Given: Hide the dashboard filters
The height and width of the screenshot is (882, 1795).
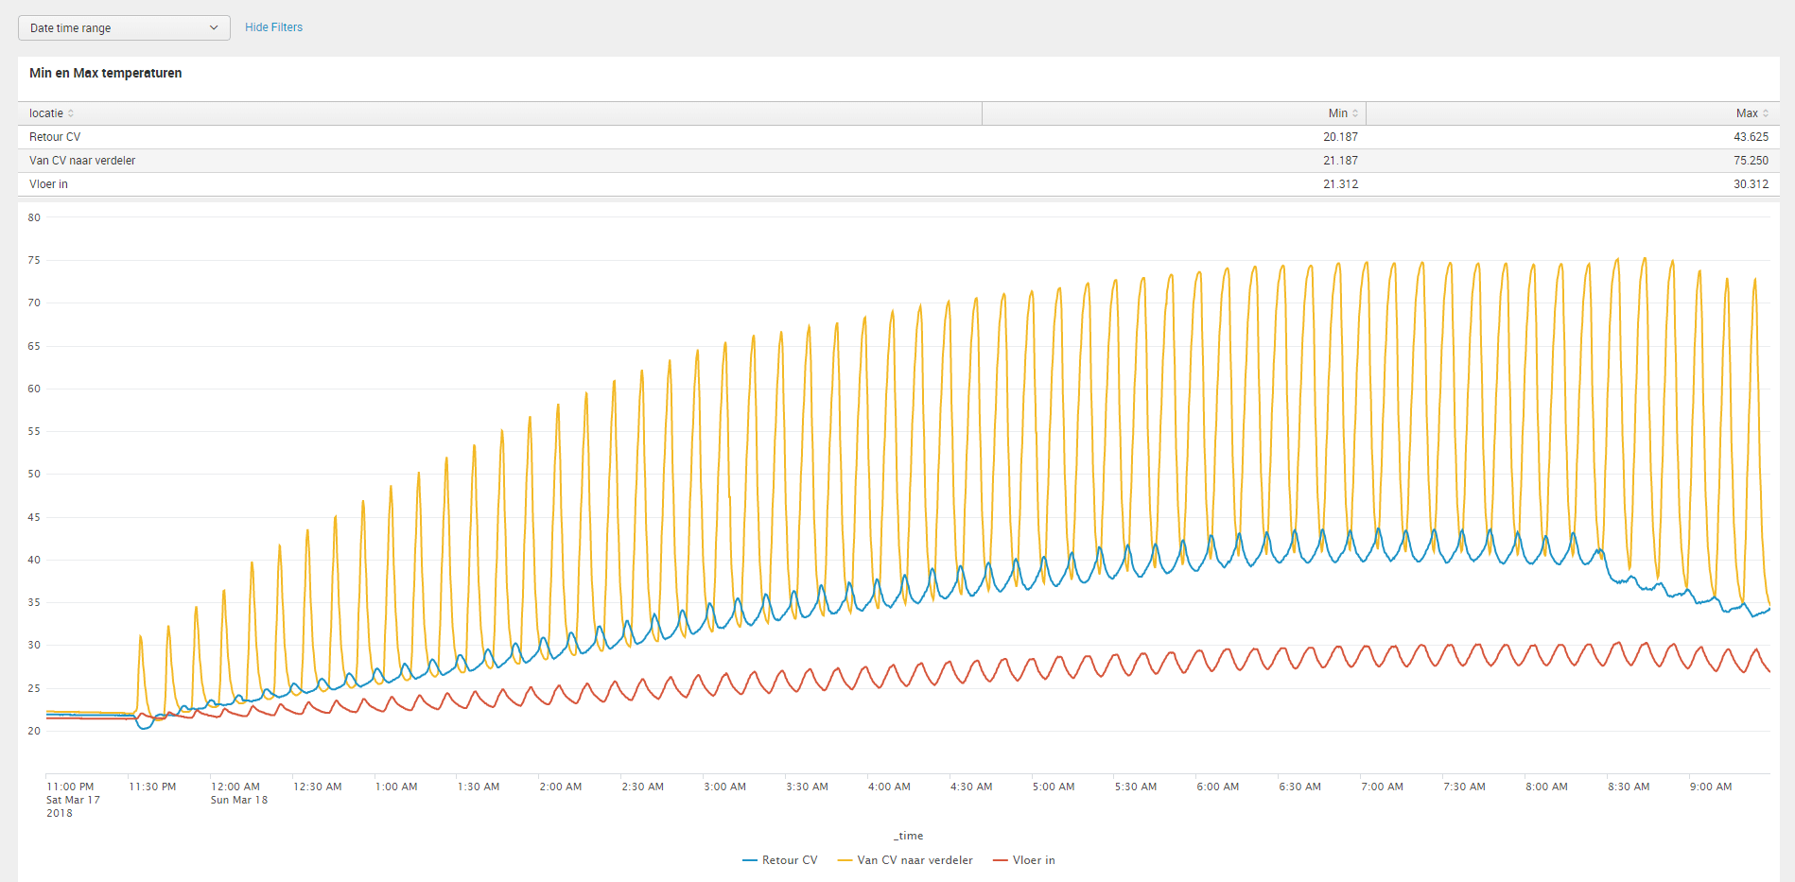Looking at the screenshot, I should click(273, 27).
